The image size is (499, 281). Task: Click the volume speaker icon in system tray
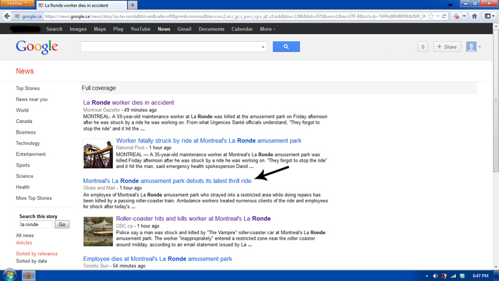(435, 276)
